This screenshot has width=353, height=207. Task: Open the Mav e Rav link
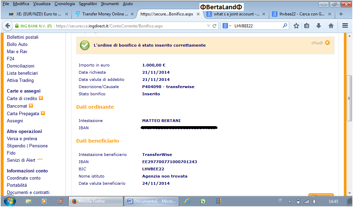click(x=17, y=51)
